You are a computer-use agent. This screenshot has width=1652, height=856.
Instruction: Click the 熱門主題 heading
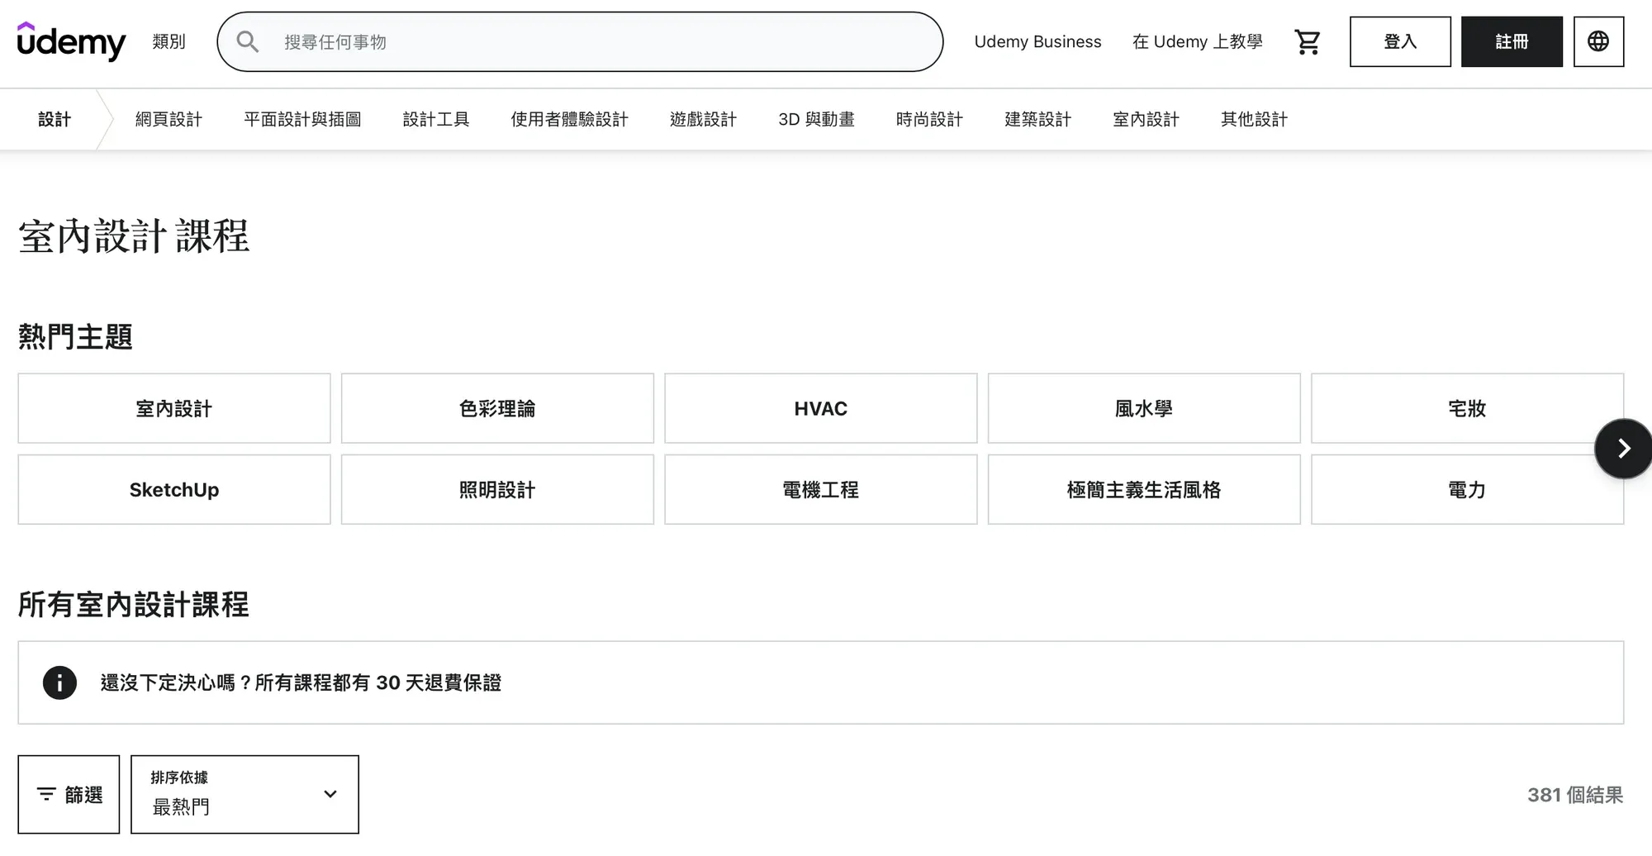(75, 336)
